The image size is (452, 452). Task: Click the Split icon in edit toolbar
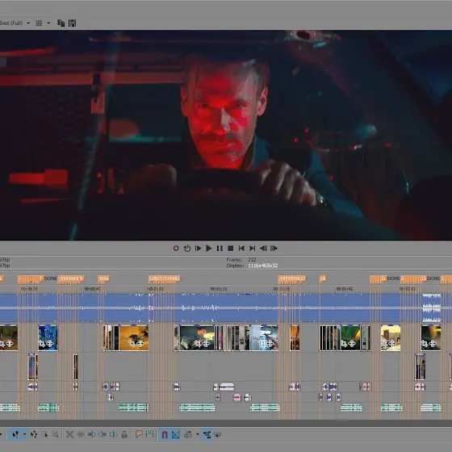pos(81,434)
